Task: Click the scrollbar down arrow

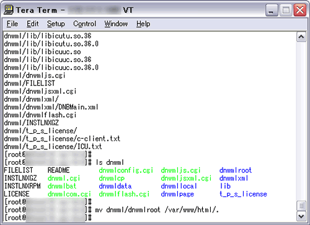Action: 301,216
